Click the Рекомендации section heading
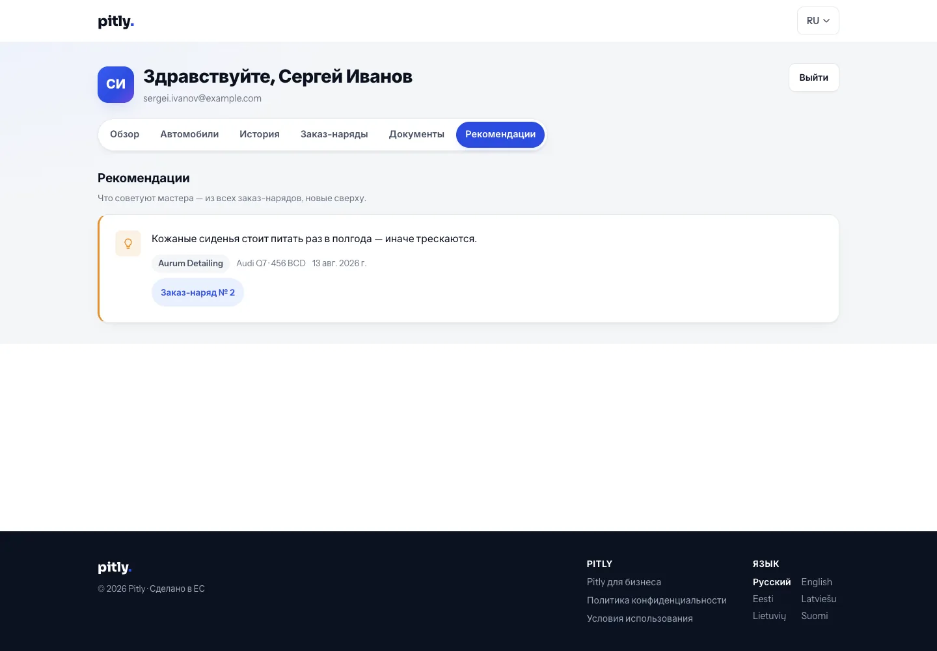The image size is (937, 651). point(144,178)
